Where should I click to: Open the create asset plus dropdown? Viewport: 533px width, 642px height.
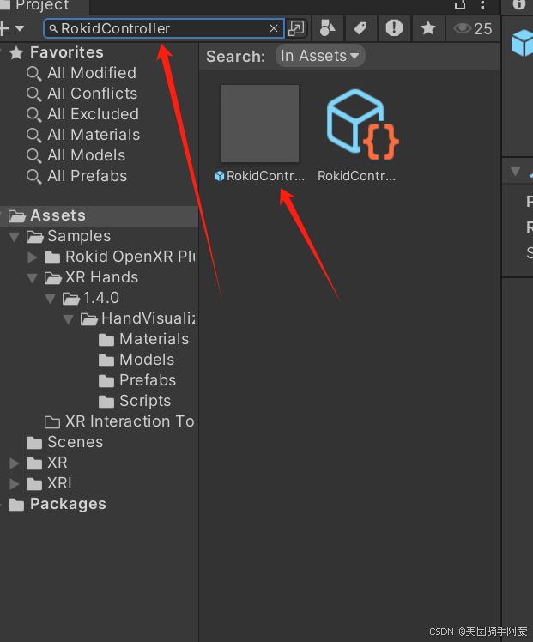12,28
